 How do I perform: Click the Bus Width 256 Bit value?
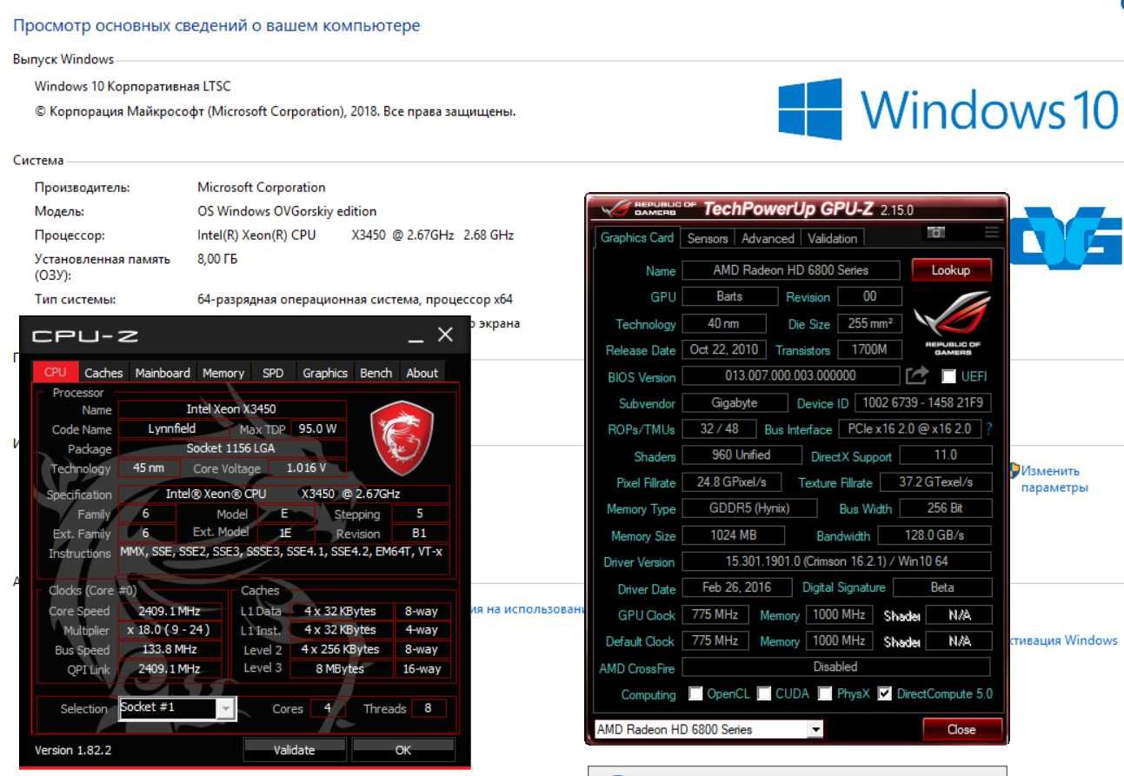tap(946, 508)
